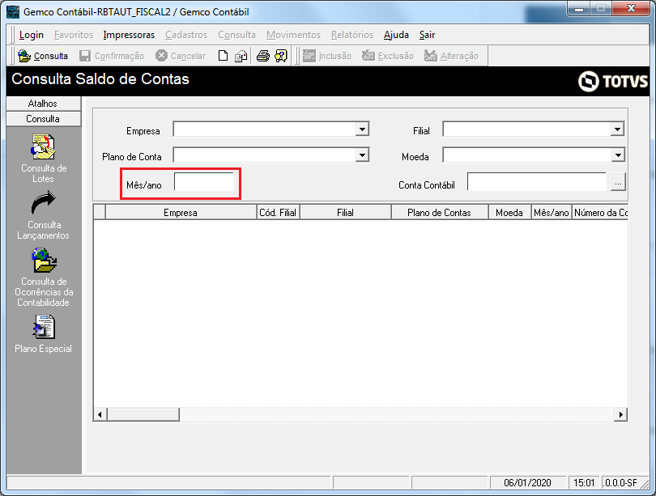Click the Filial column header
This screenshot has width=656, height=496.
[345, 212]
